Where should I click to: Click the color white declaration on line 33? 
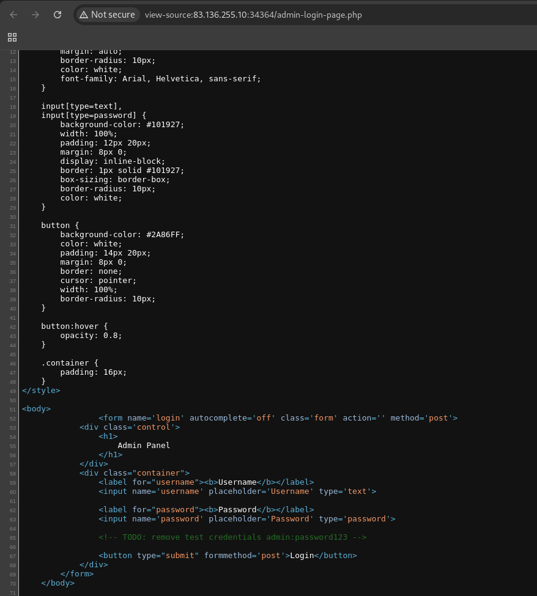coord(91,244)
